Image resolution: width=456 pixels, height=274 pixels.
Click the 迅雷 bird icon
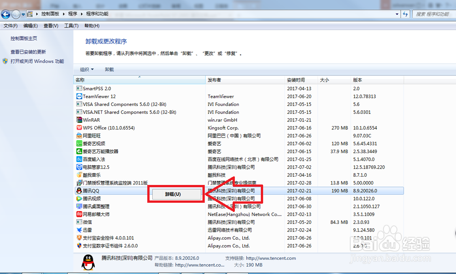tap(79, 230)
